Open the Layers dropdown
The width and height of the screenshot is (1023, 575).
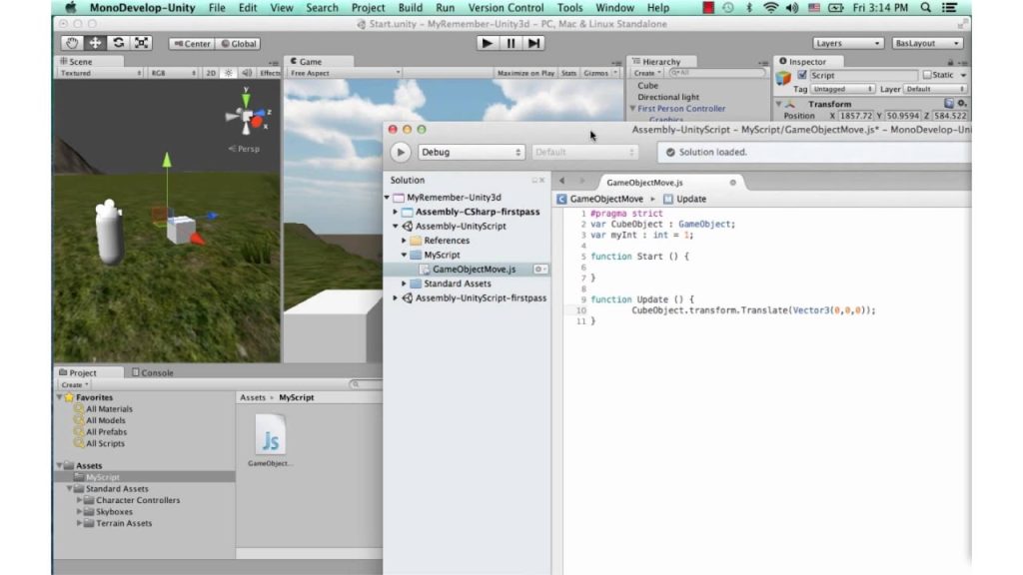[x=847, y=43]
